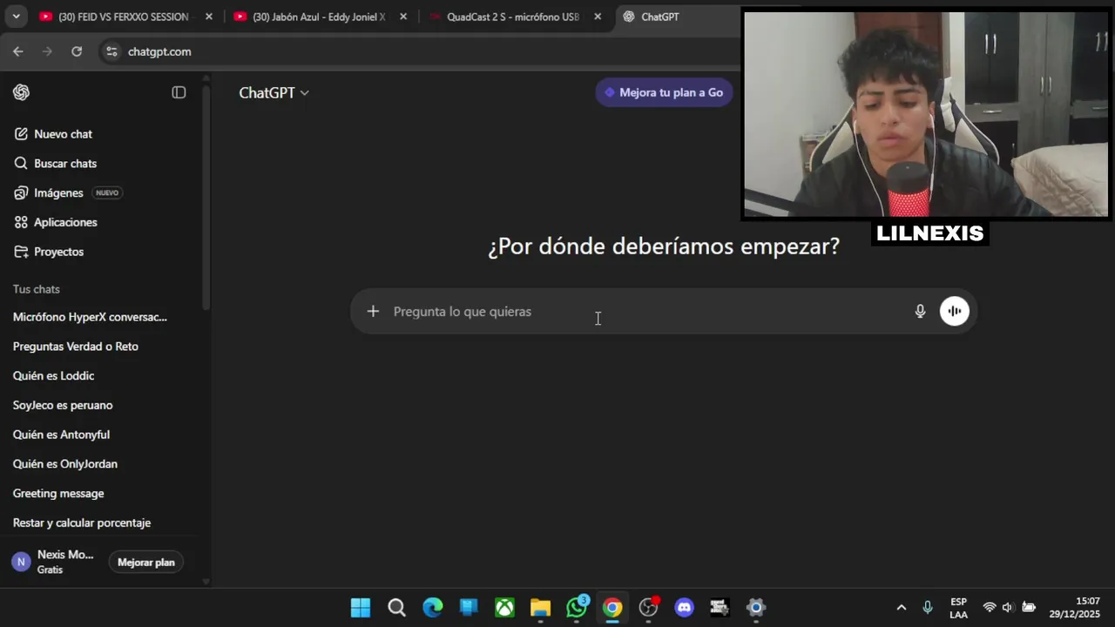This screenshot has width=1115, height=627.
Task: Click the Mejorar plan button
Action: coord(146,563)
